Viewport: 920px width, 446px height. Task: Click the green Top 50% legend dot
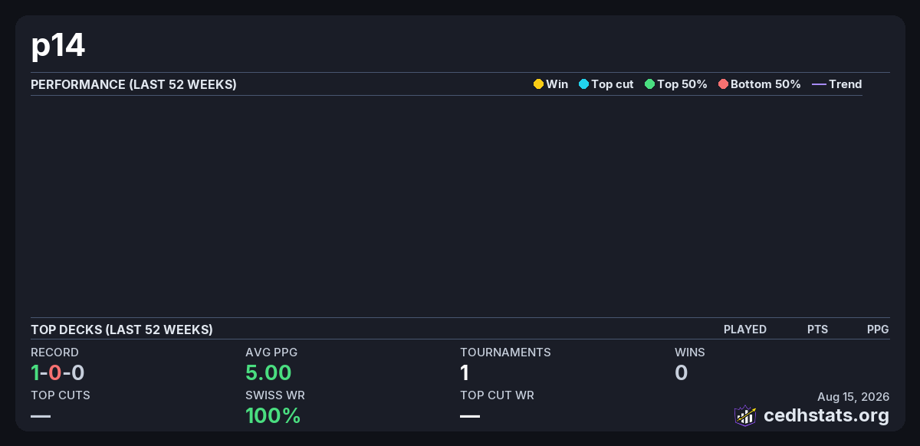[649, 84]
